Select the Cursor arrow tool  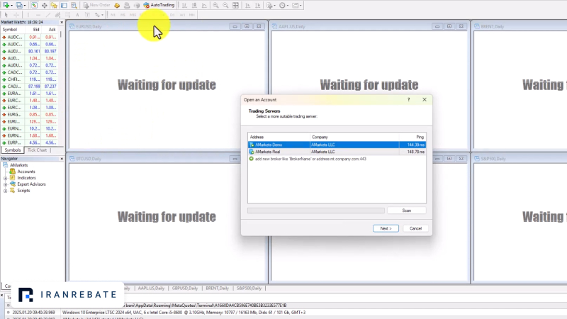(x=6, y=15)
